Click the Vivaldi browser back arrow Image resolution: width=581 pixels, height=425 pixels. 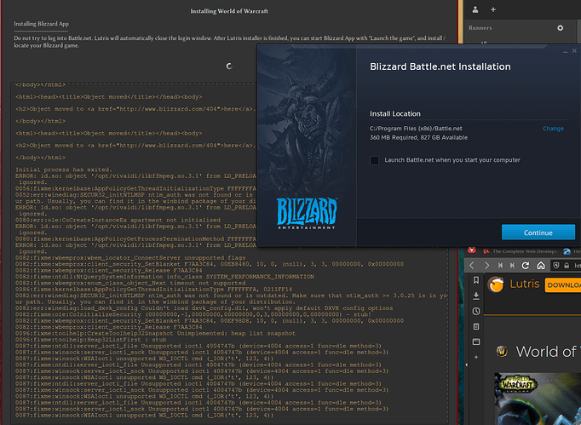472,265
